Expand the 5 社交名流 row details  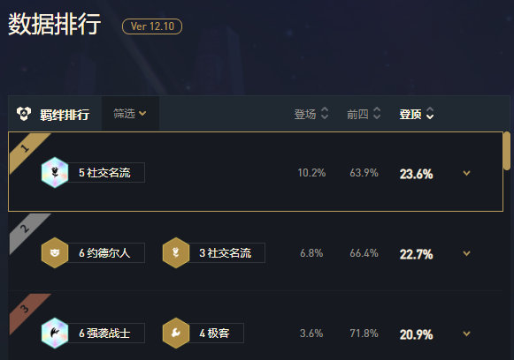tap(466, 173)
